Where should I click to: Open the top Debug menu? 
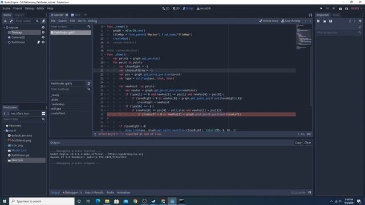(29, 9)
